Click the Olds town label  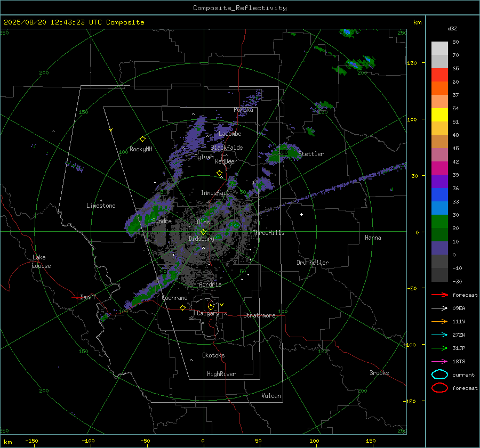point(203,222)
